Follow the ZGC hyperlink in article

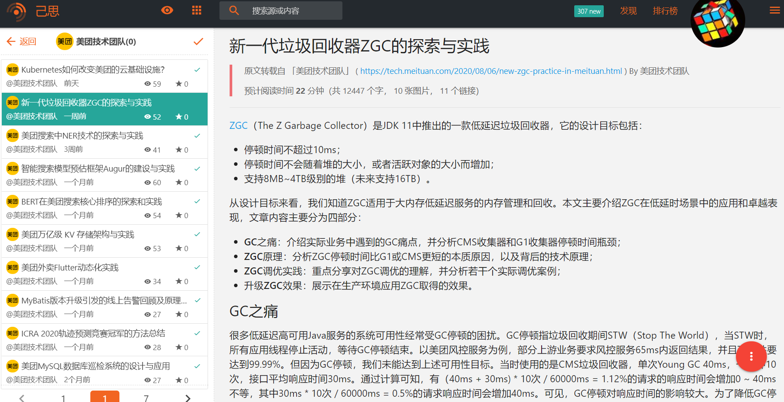(238, 125)
